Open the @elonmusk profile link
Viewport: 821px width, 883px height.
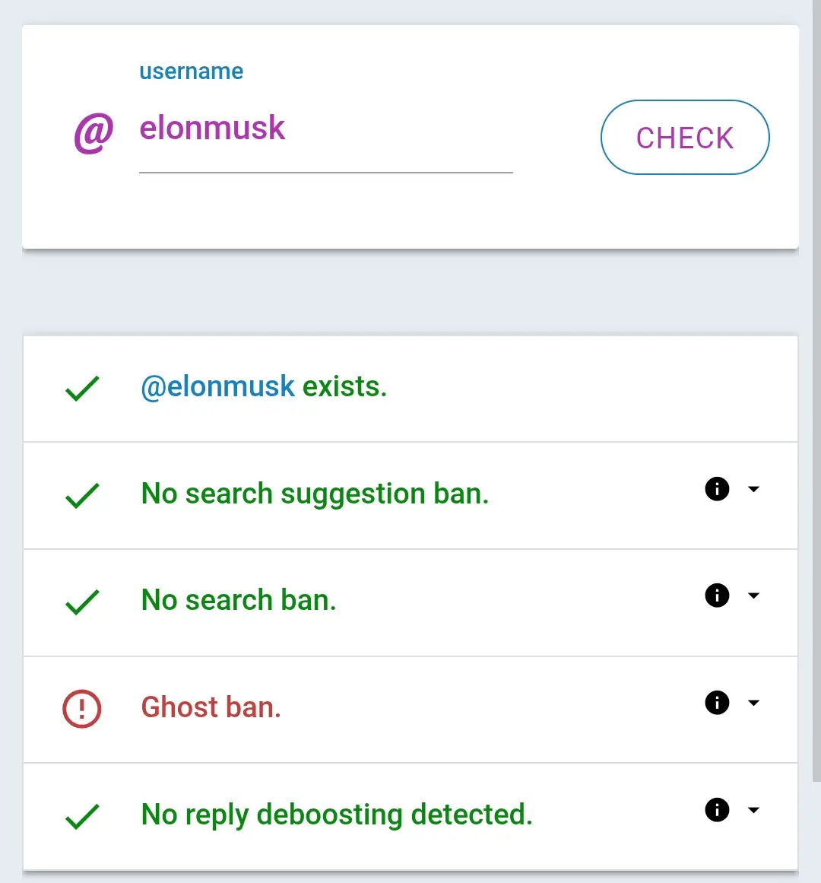217,387
